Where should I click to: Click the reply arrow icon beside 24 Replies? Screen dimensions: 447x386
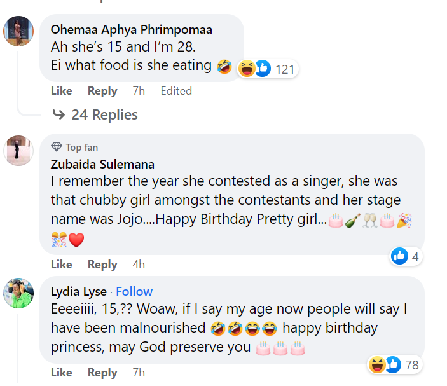click(58, 115)
